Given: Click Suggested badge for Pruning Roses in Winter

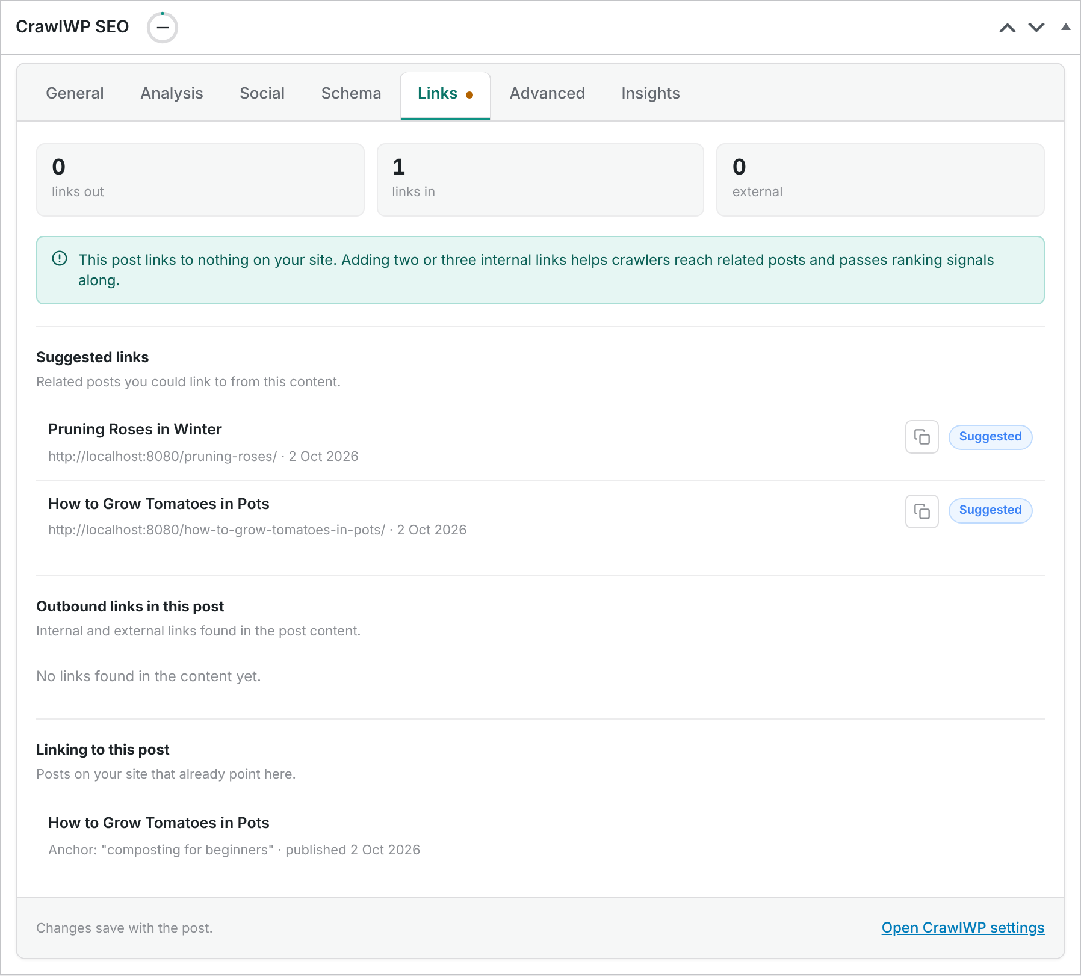Looking at the screenshot, I should [x=990, y=437].
